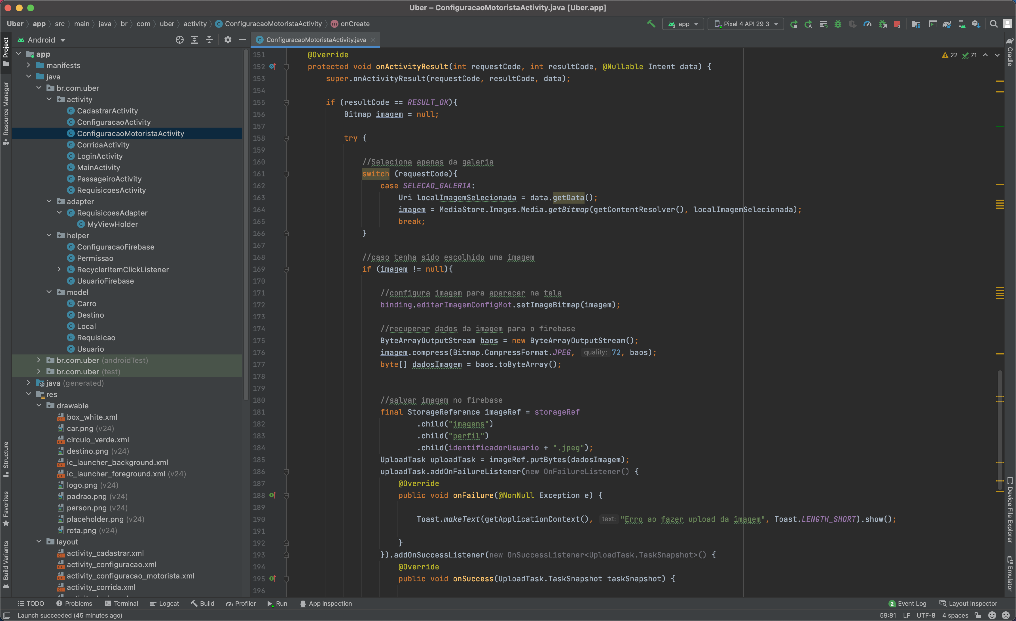The height and width of the screenshot is (621, 1016).
Task: Open the Event Log
Action: pos(907,604)
